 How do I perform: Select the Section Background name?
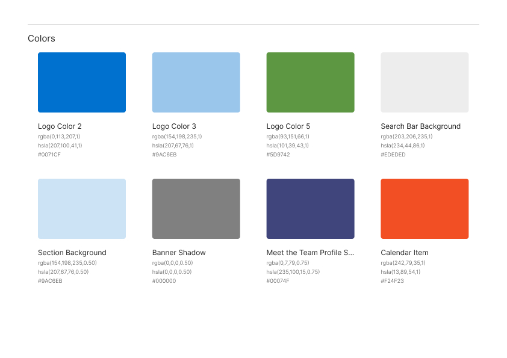(x=72, y=253)
